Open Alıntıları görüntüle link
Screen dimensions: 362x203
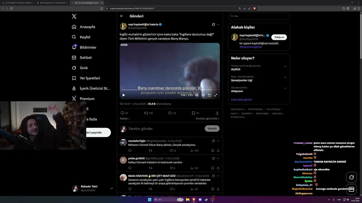[x=208, y=119]
